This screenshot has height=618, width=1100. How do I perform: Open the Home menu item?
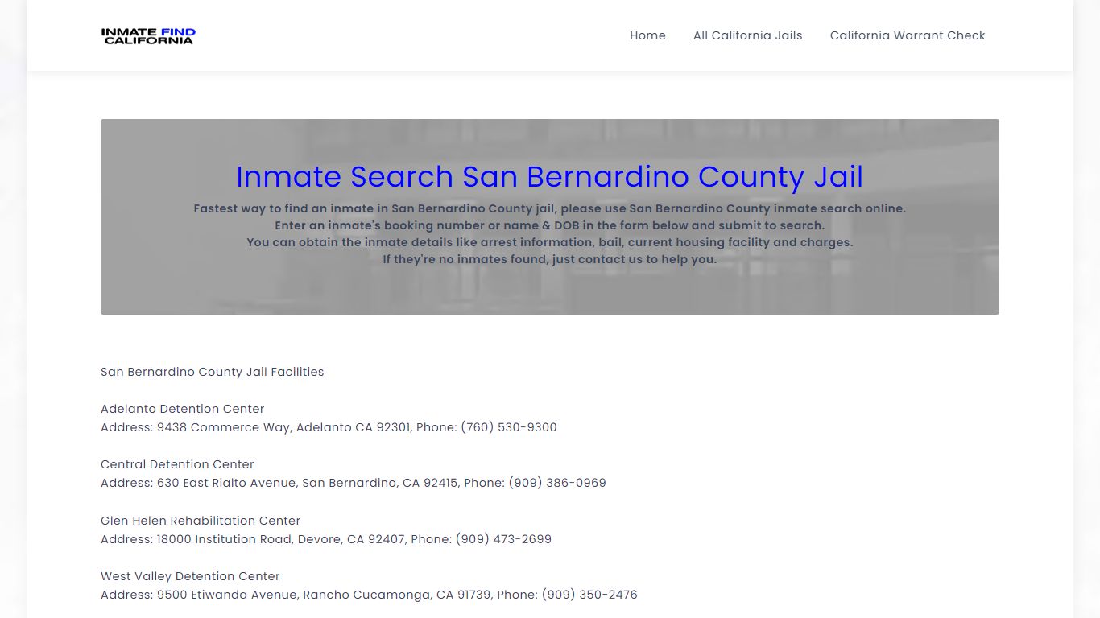point(647,35)
